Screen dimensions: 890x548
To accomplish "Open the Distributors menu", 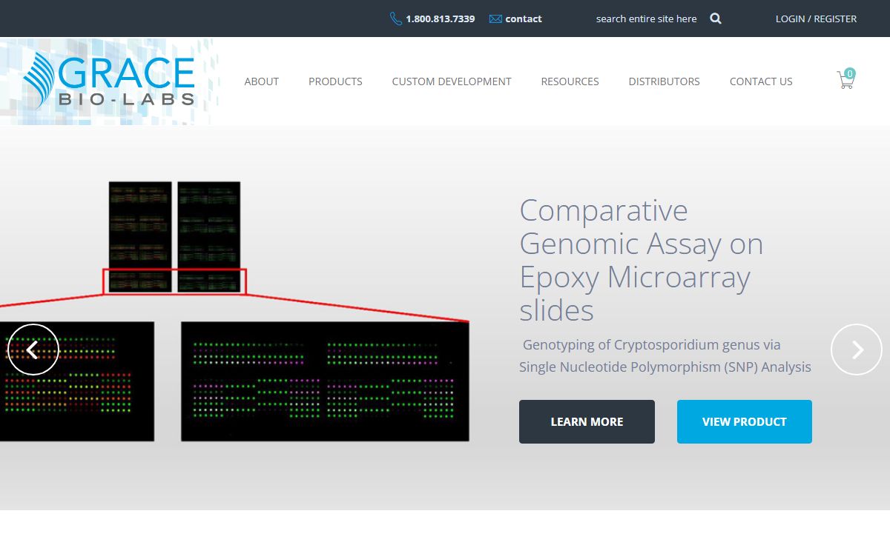I will 664,81.
